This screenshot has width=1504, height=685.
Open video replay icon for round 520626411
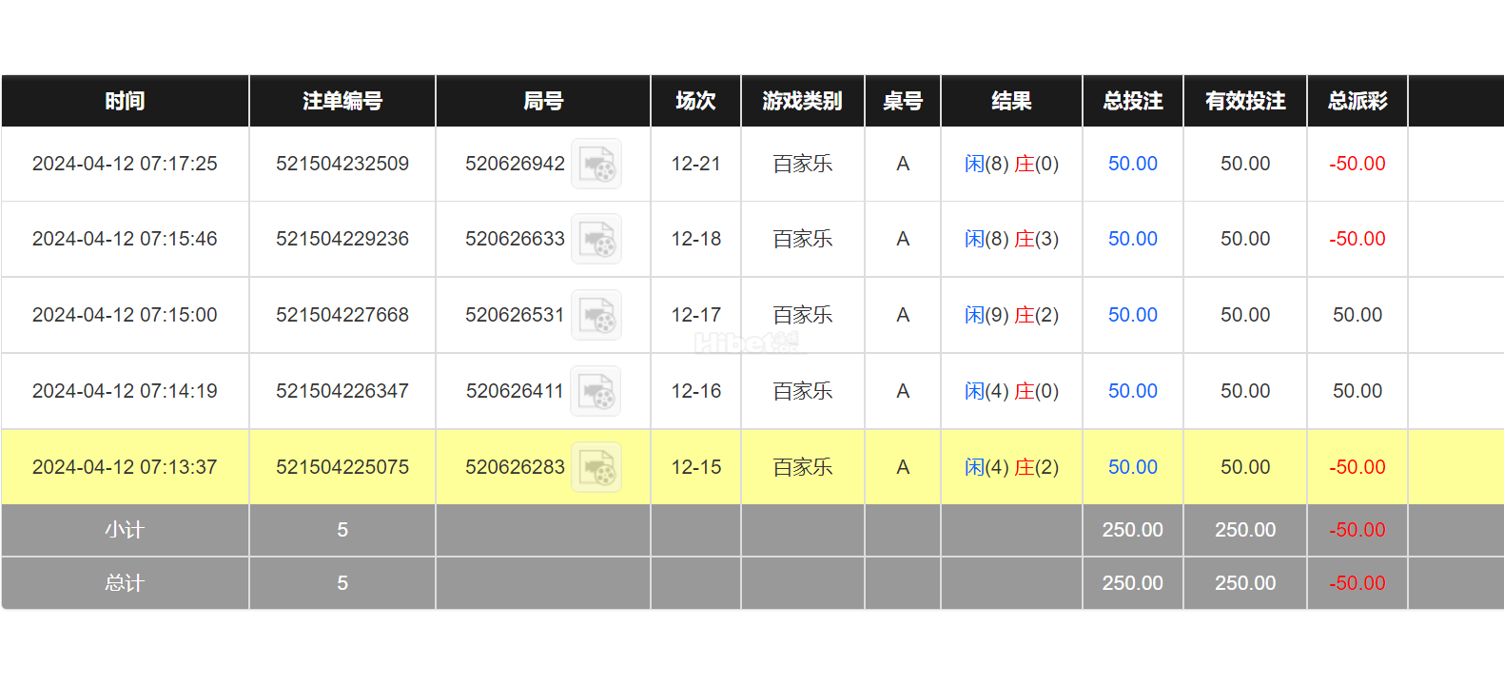596,391
